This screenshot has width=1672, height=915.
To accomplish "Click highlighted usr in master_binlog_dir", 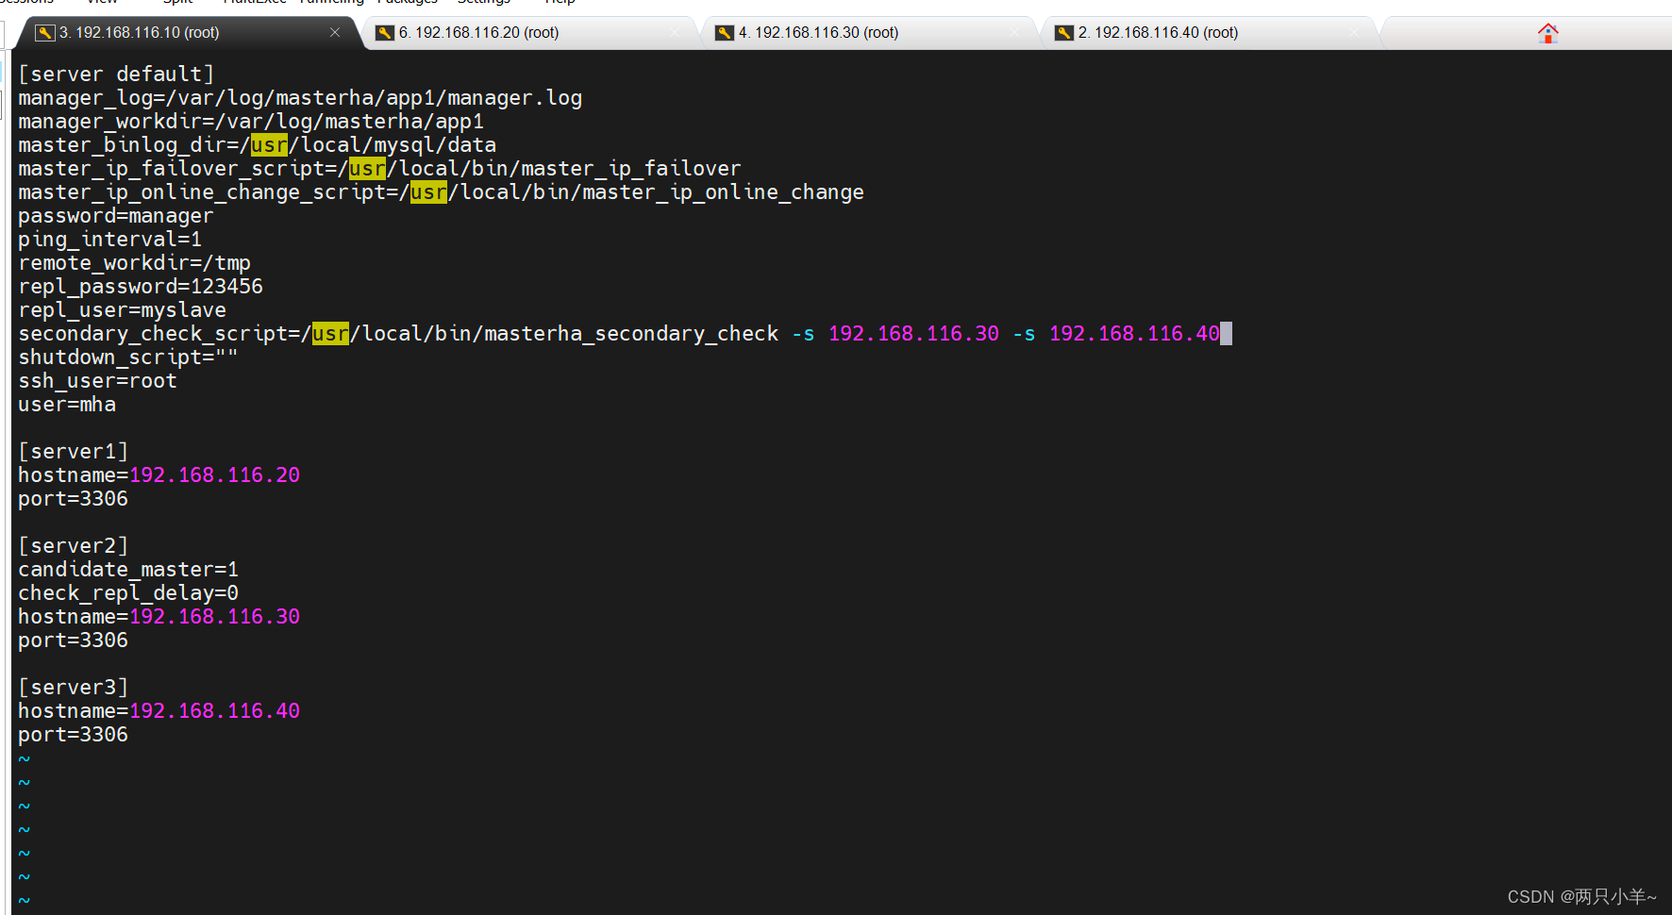I will (269, 144).
